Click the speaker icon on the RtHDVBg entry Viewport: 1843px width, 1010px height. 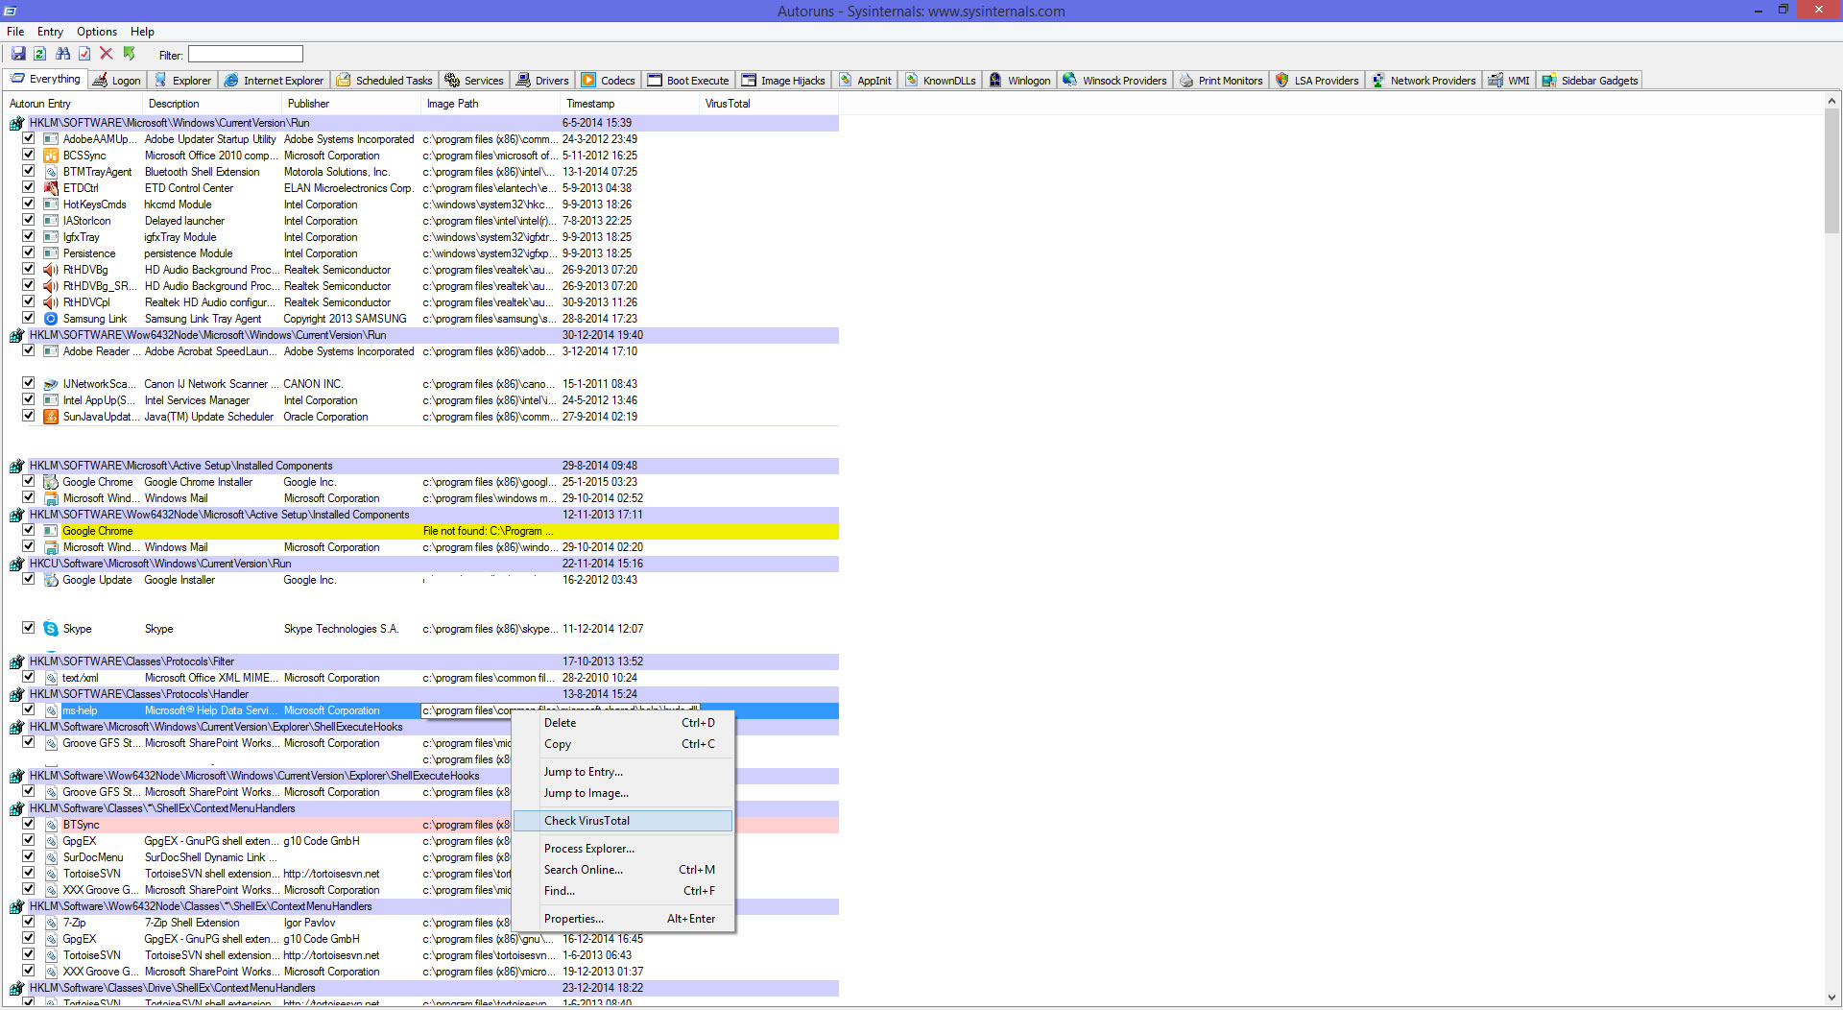49,270
